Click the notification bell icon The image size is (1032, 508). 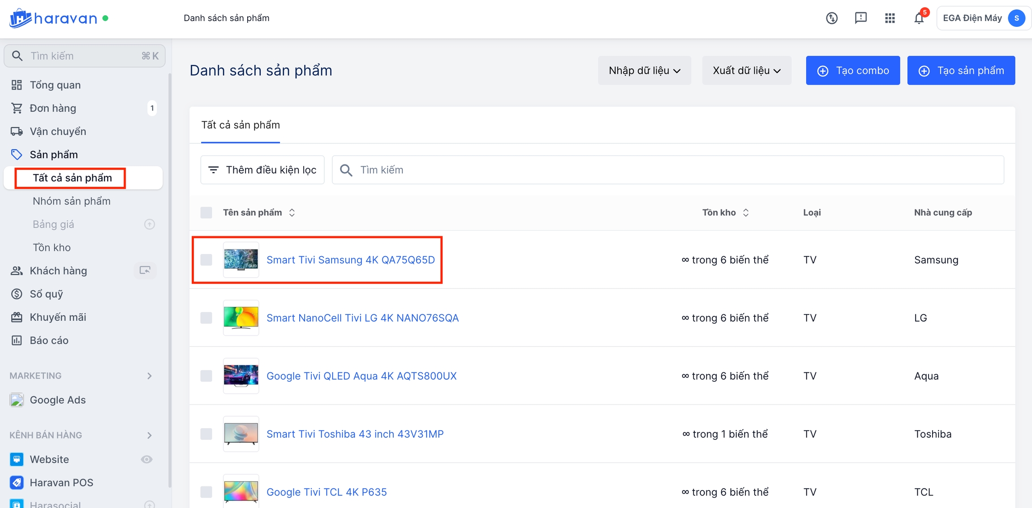(x=919, y=18)
